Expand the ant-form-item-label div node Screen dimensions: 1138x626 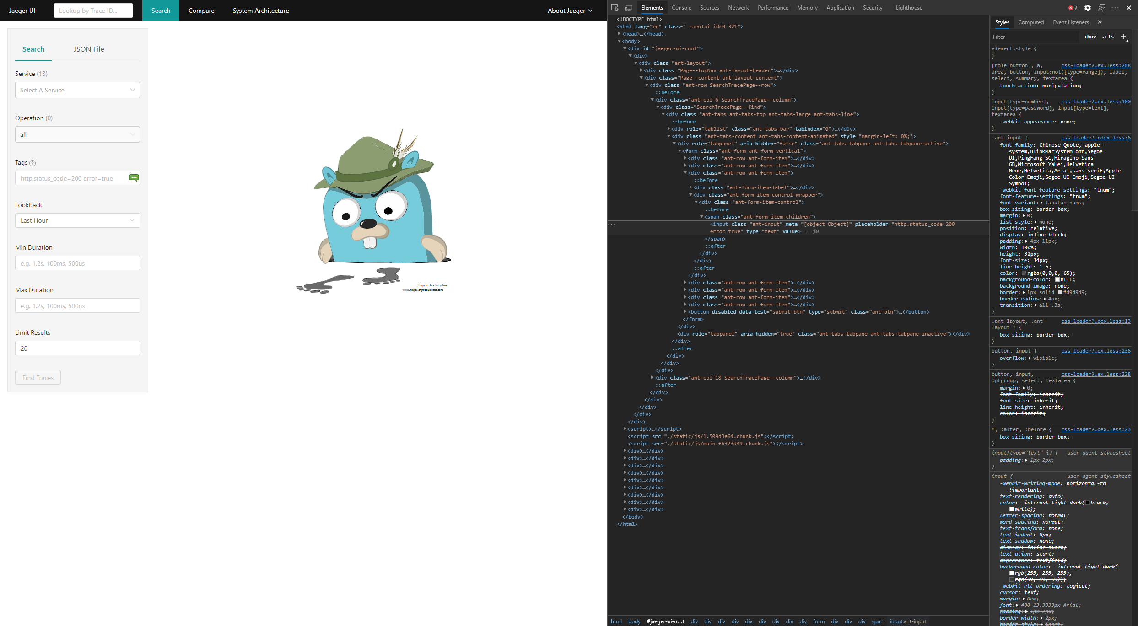(690, 187)
